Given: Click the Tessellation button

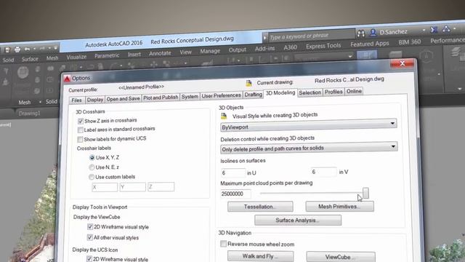Looking at the screenshot, I should click(260, 207).
